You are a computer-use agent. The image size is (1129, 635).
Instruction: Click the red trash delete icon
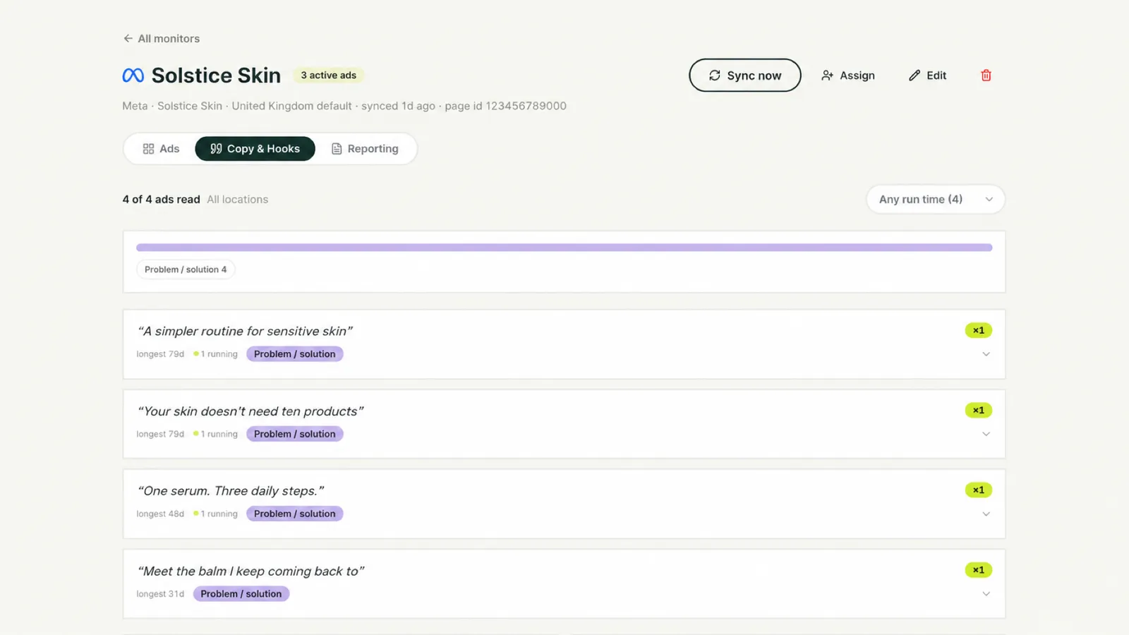point(986,75)
